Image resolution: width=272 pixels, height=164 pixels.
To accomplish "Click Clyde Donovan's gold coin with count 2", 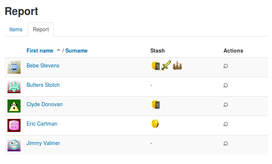I will point(155,104).
